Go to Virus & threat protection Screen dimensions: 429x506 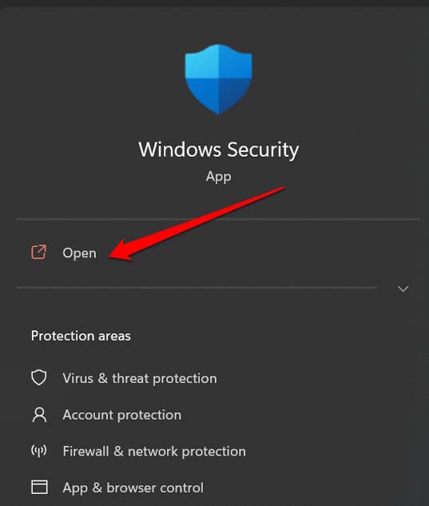coord(140,378)
